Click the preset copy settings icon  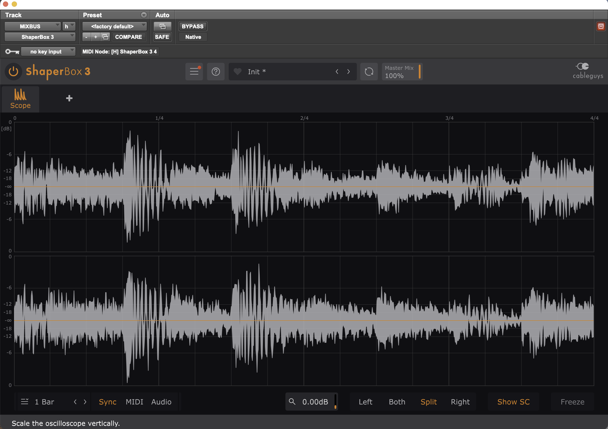[105, 37]
